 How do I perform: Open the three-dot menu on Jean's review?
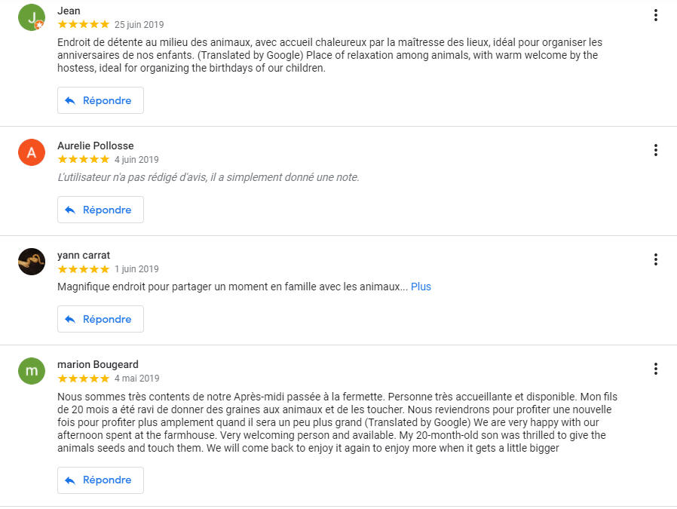tap(655, 15)
